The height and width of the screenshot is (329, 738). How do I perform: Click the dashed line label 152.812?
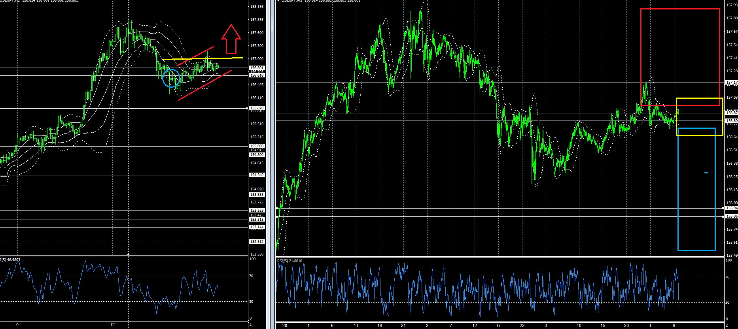(257, 242)
